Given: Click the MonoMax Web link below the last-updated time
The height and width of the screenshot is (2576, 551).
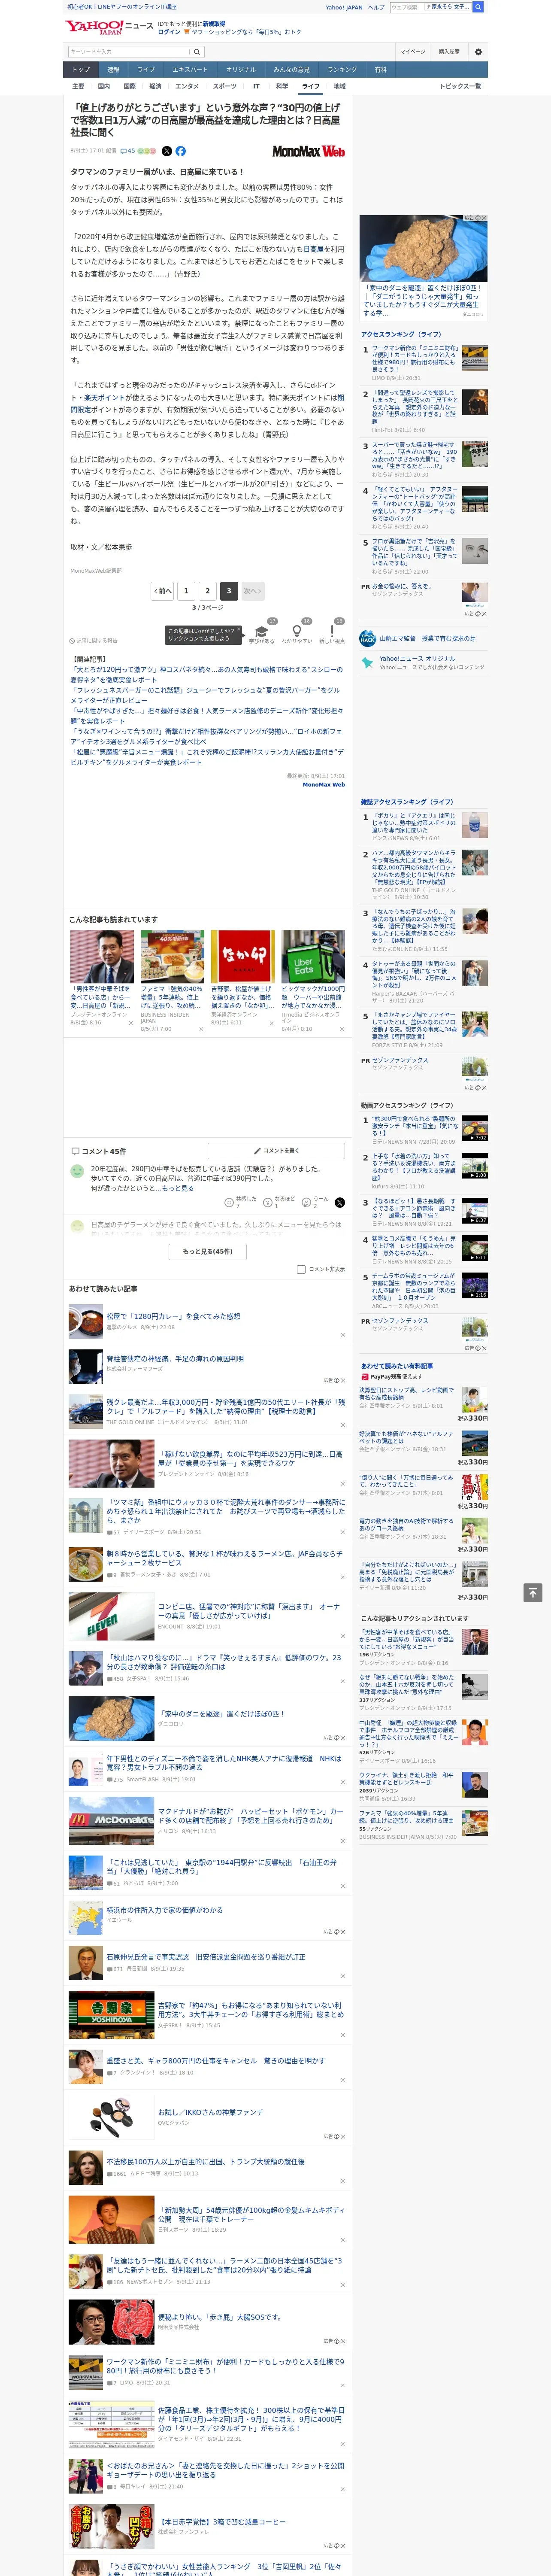Looking at the screenshot, I should point(324,785).
